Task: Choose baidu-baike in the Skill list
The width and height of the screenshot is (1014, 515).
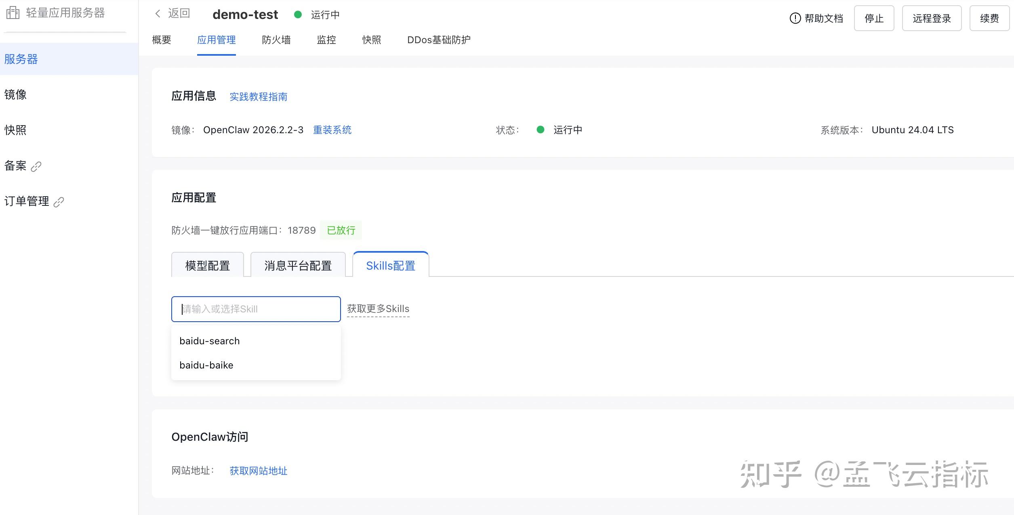Action: pos(206,365)
